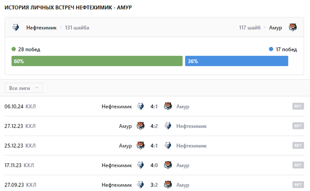The width and height of the screenshot is (310, 191).
Task: Click КХЛ league label in 25.12.23 row
Action: [x=30, y=145]
